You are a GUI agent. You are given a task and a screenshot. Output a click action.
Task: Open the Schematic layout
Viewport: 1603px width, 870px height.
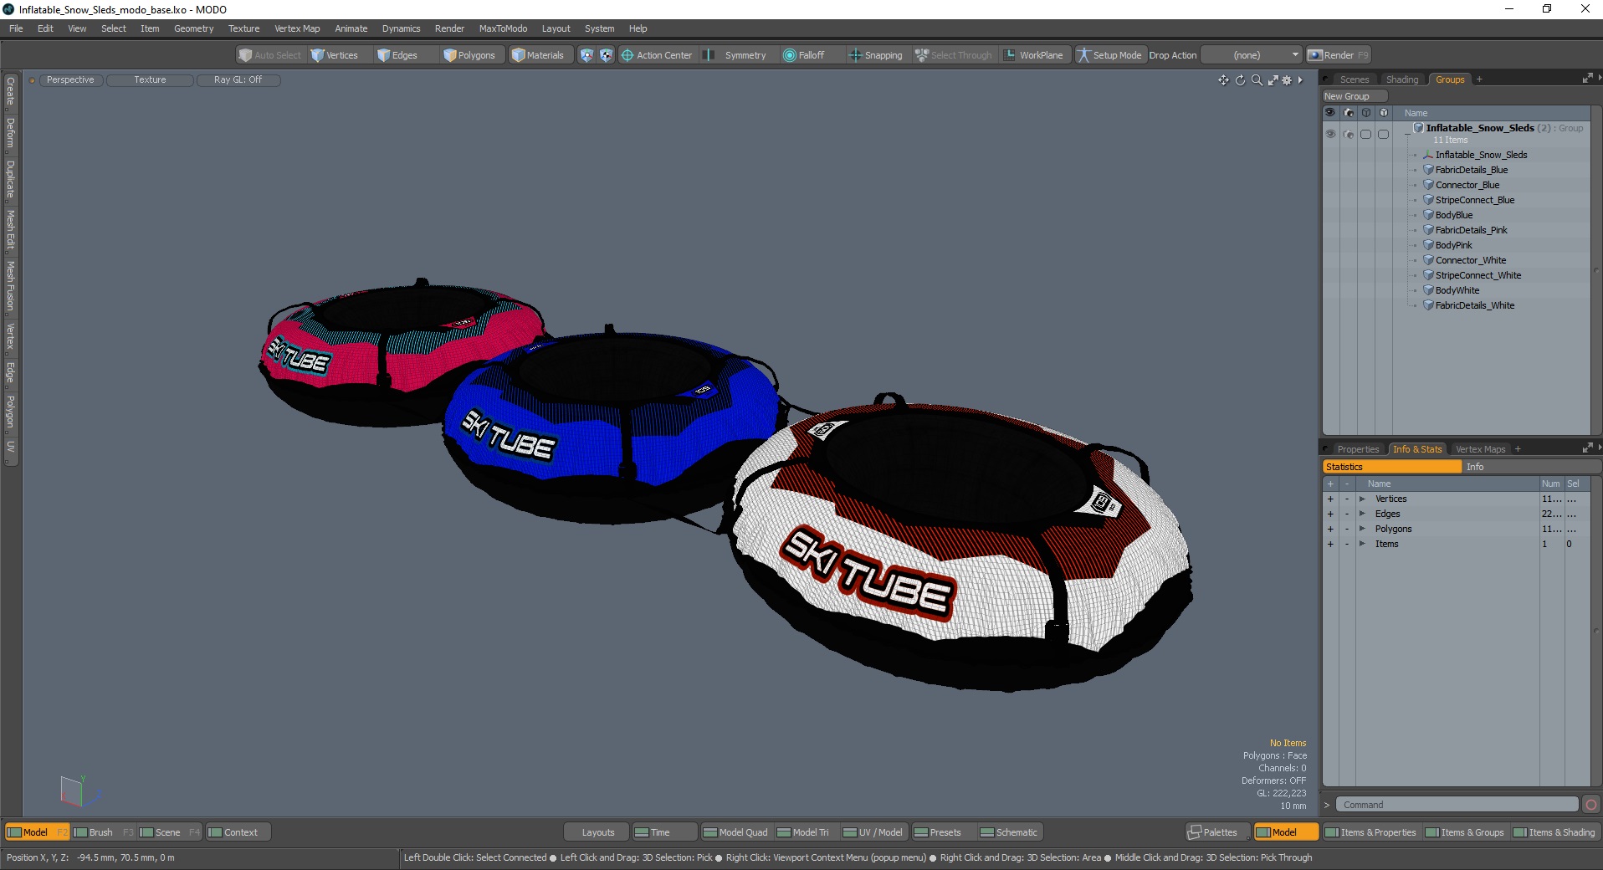pyautogui.click(x=1010, y=832)
